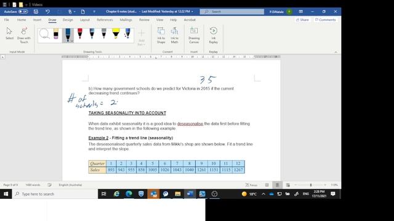Collapse the ribbon with the chevron

coord(336,52)
